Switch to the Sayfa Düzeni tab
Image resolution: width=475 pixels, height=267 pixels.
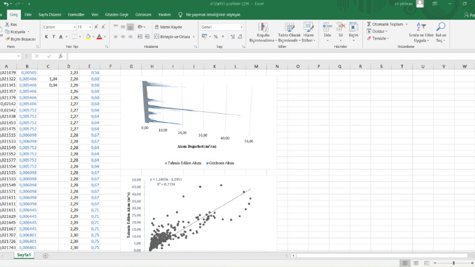(50, 14)
